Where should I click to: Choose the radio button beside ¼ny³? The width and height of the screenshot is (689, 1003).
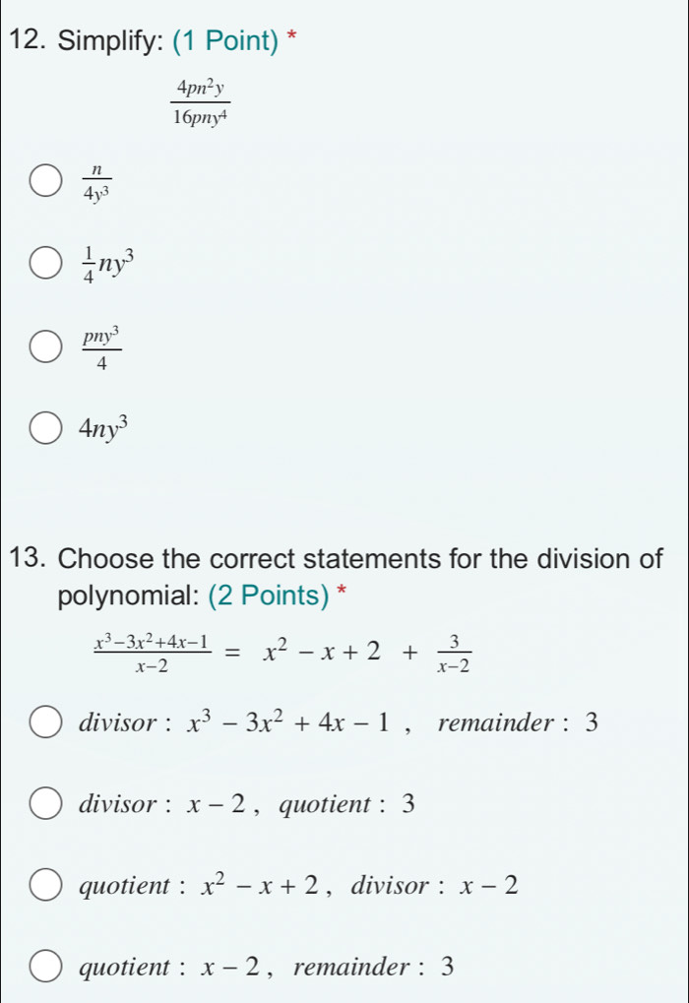click(45, 264)
